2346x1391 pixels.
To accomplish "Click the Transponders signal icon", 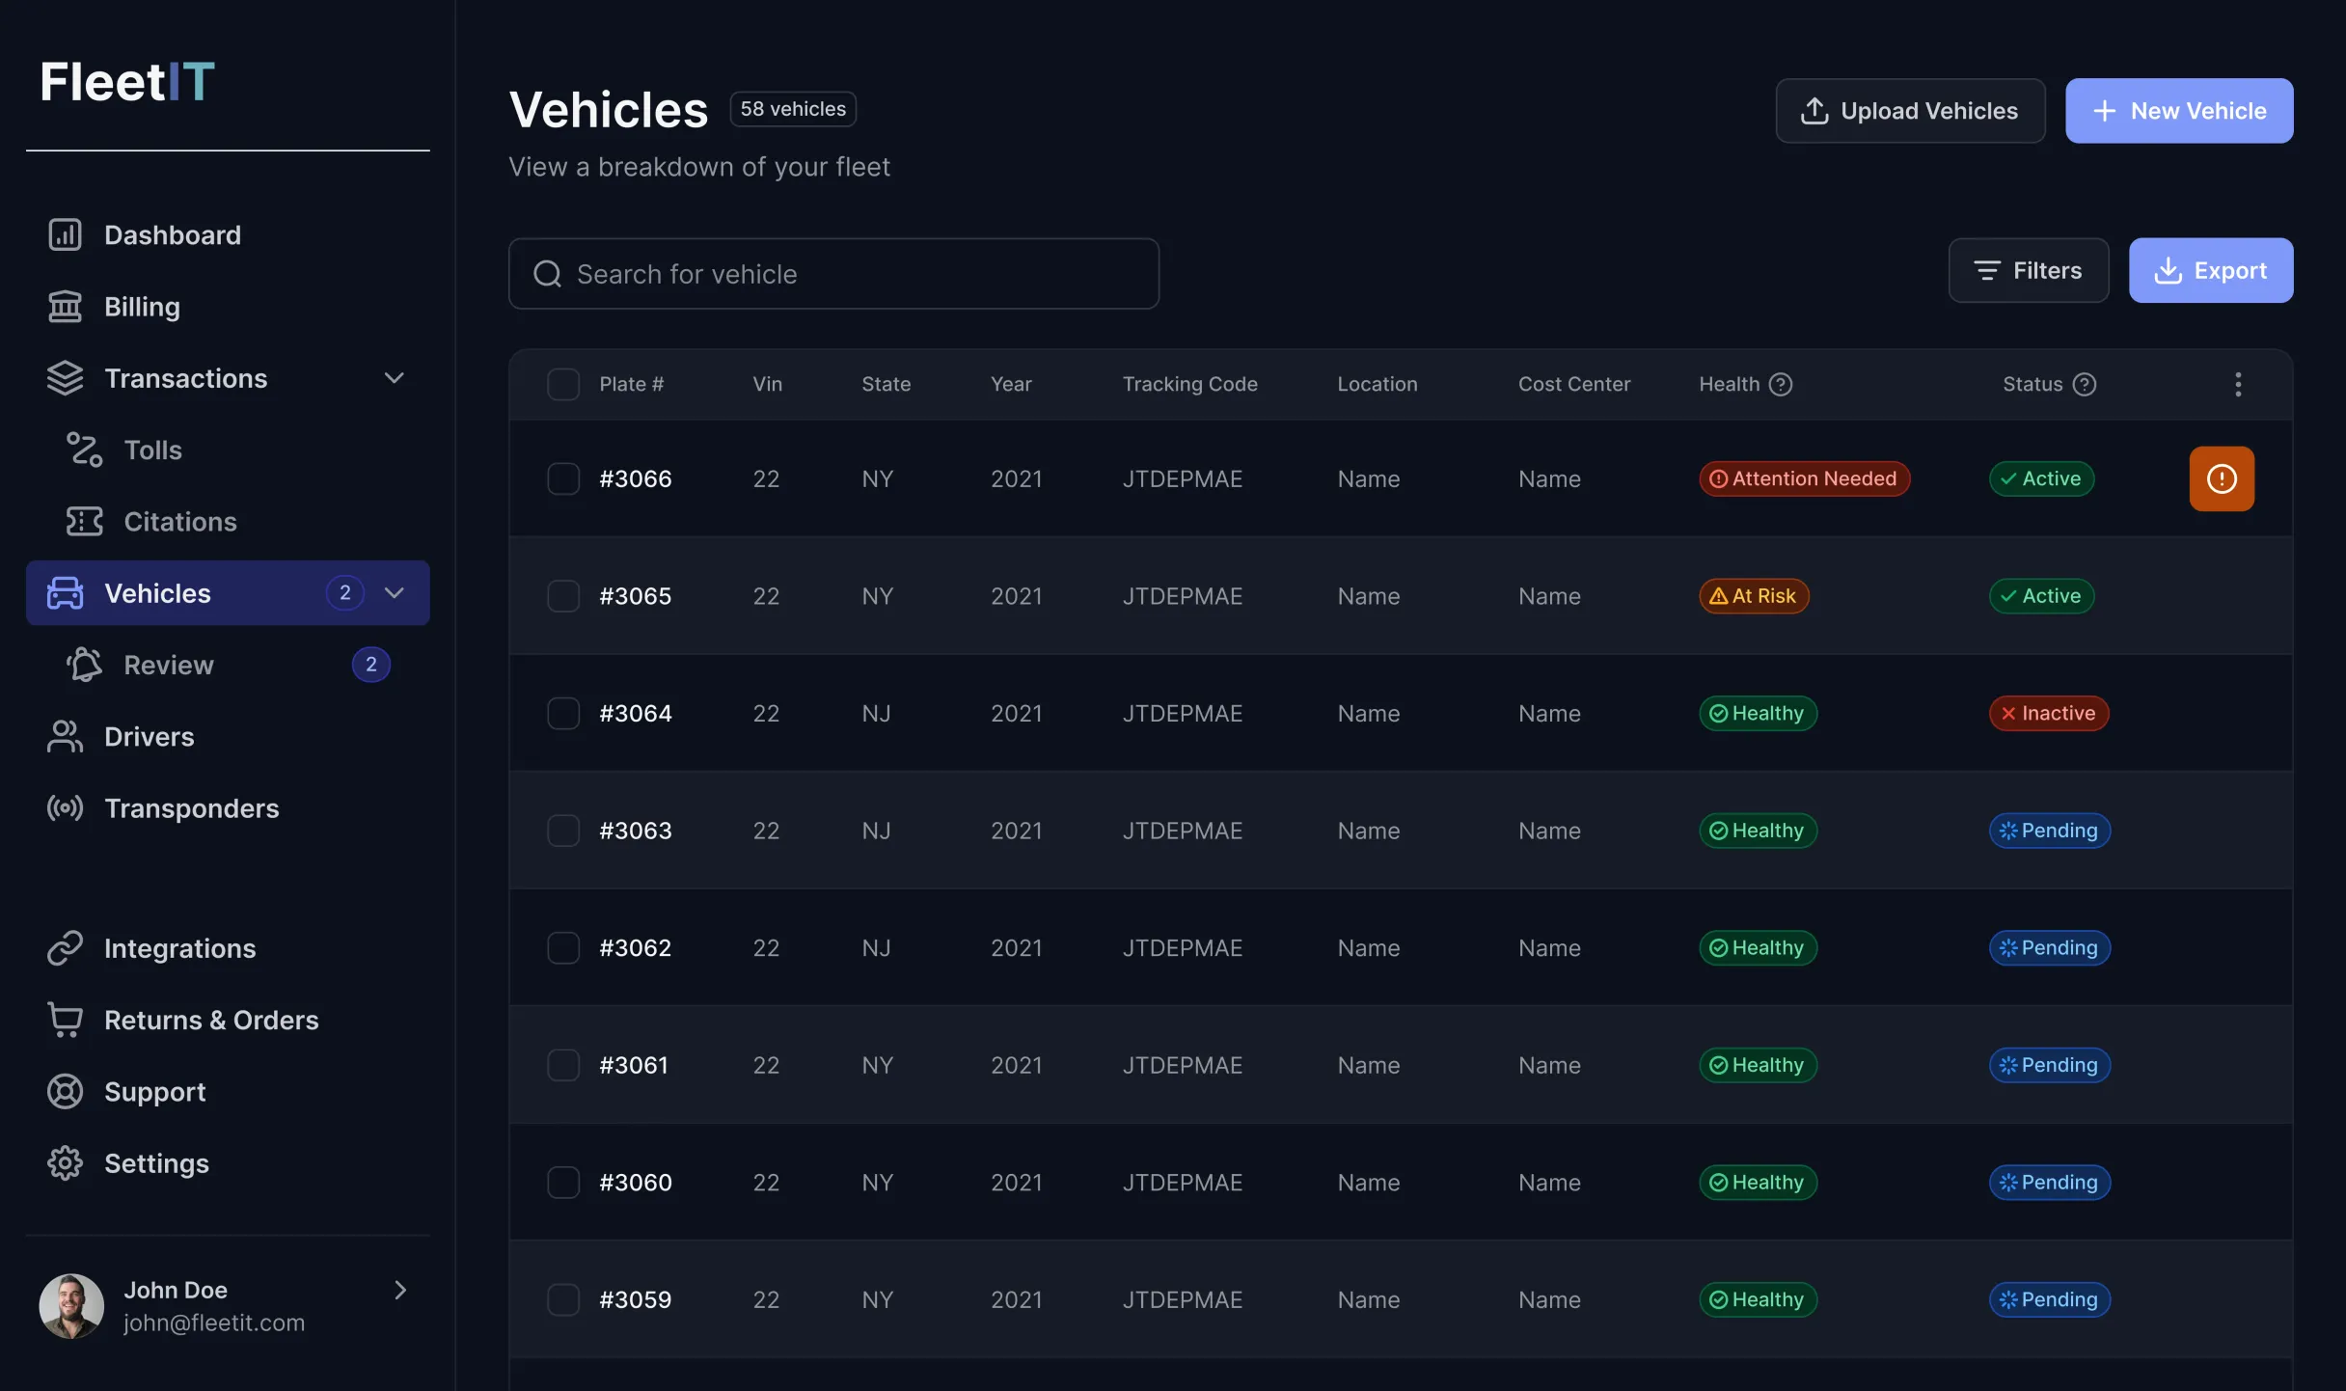I will [65, 807].
